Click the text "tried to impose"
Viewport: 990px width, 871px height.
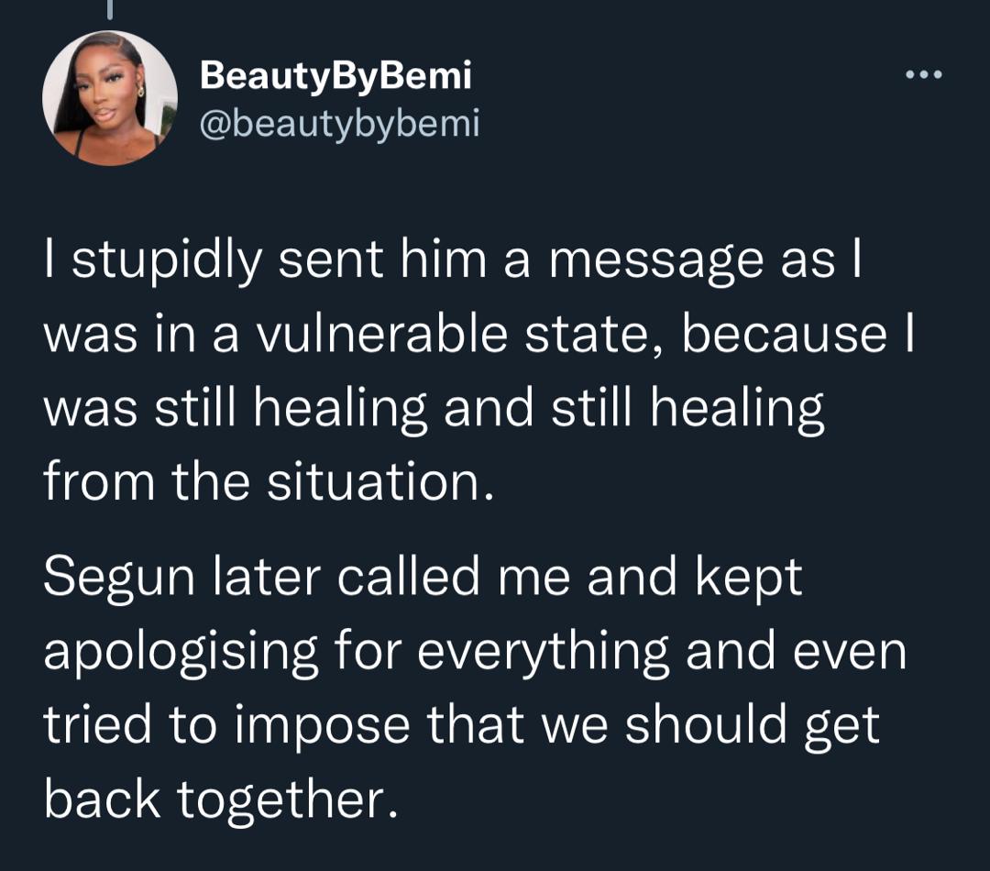pyautogui.click(x=222, y=726)
